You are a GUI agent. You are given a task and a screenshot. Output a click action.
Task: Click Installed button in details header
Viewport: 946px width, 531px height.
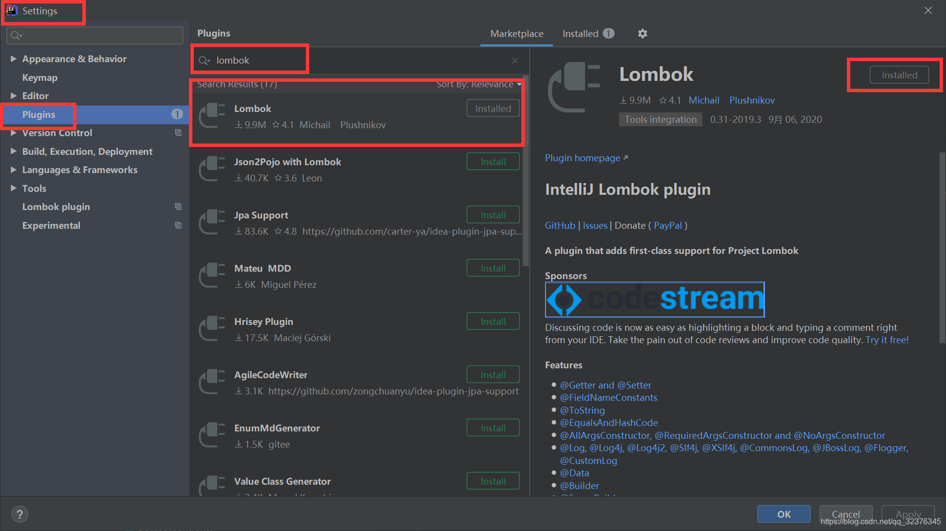899,75
